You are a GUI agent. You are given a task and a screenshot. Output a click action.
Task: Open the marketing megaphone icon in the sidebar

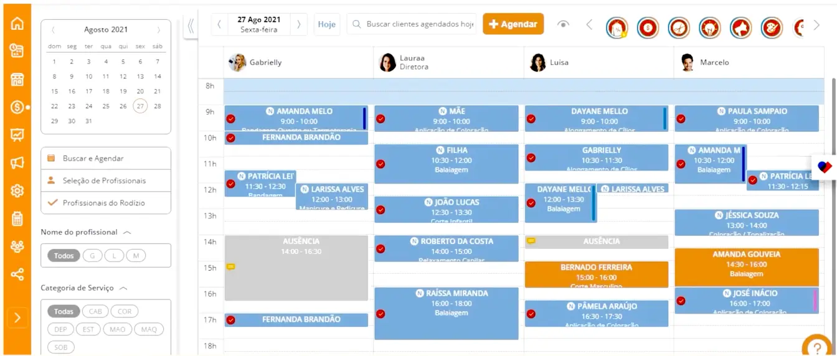pyautogui.click(x=17, y=163)
